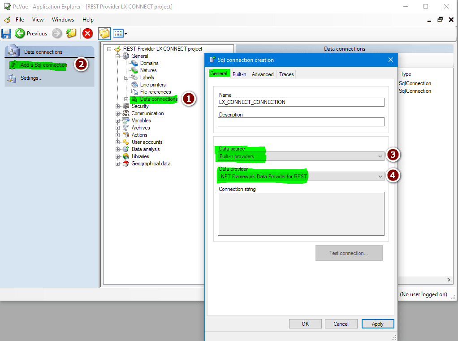Click the Description input field
This screenshot has height=341, width=458.
(301, 122)
